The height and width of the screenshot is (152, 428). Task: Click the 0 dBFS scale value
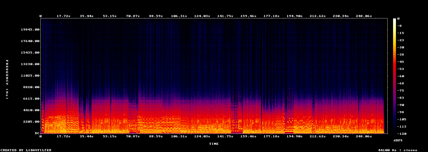[398, 19]
